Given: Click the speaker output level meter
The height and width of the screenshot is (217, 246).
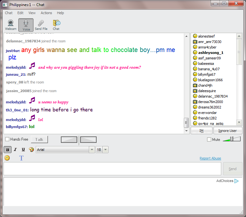Looking at the screenshot, I should [88, 140].
